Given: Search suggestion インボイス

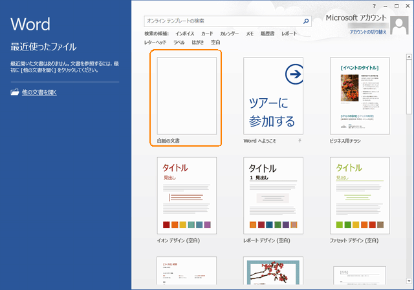Looking at the screenshot, I should tap(185, 34).
